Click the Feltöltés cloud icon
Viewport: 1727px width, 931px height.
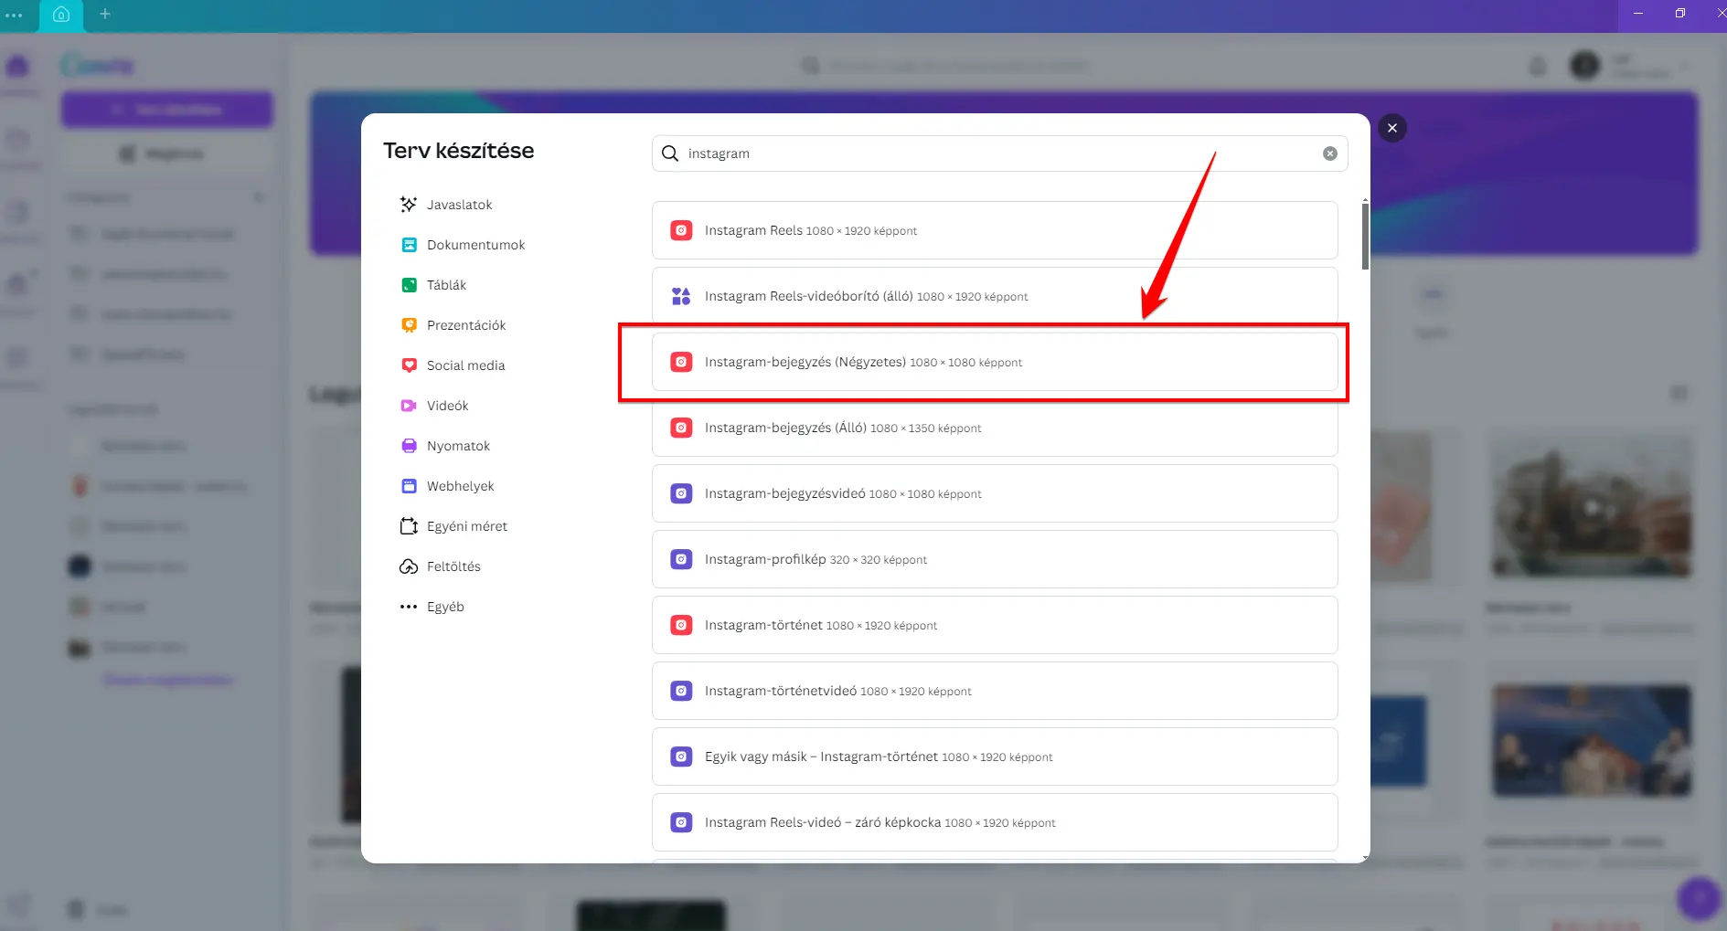pos(409,566)
